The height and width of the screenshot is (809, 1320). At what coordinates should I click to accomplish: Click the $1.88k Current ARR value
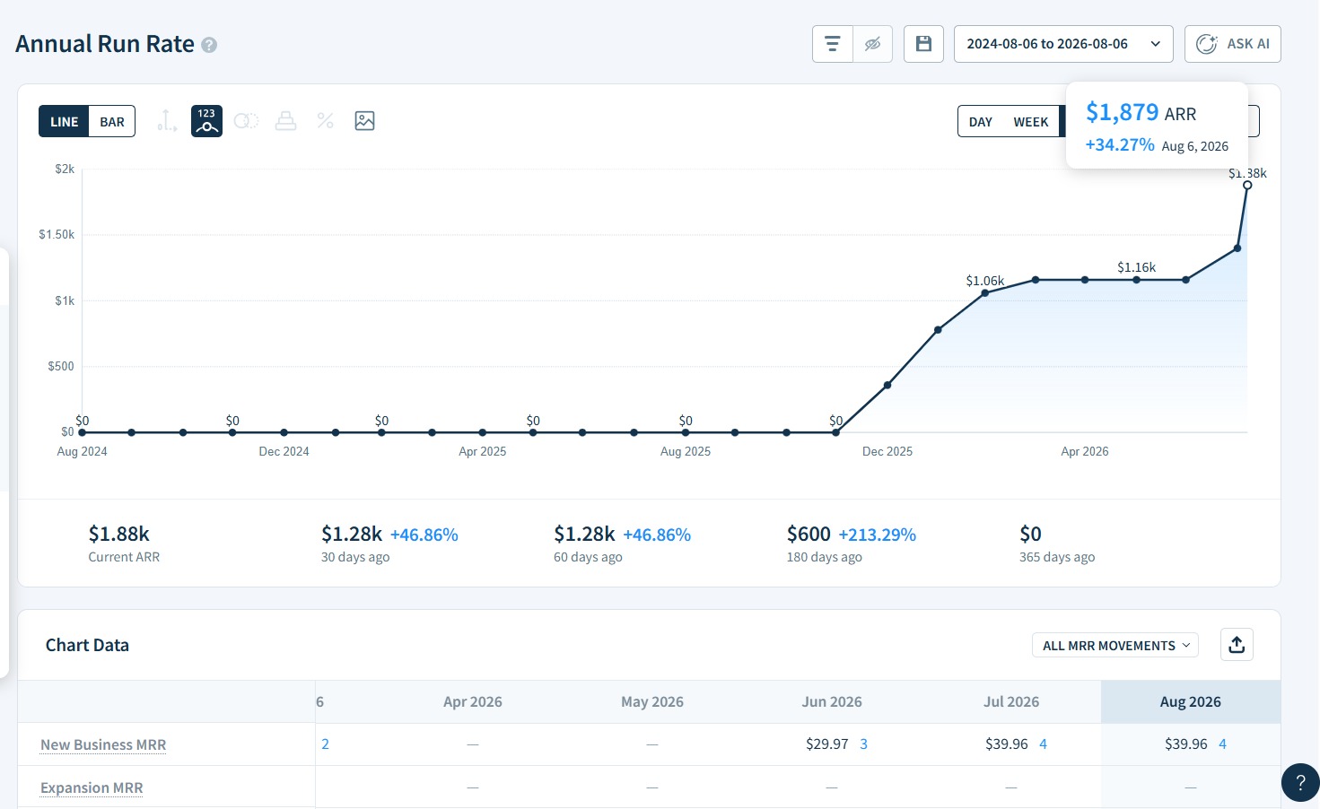(118, 535)
